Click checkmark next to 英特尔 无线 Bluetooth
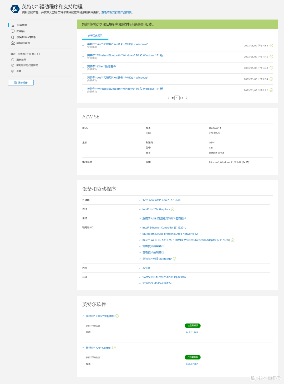Screen dimensions: 284x384 coord(175,259)
